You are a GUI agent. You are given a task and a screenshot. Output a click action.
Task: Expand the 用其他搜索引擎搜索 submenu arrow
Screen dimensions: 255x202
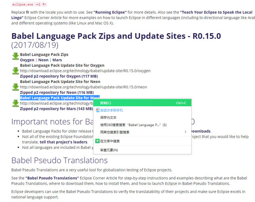pyautogui.click(x=185, y=132)
